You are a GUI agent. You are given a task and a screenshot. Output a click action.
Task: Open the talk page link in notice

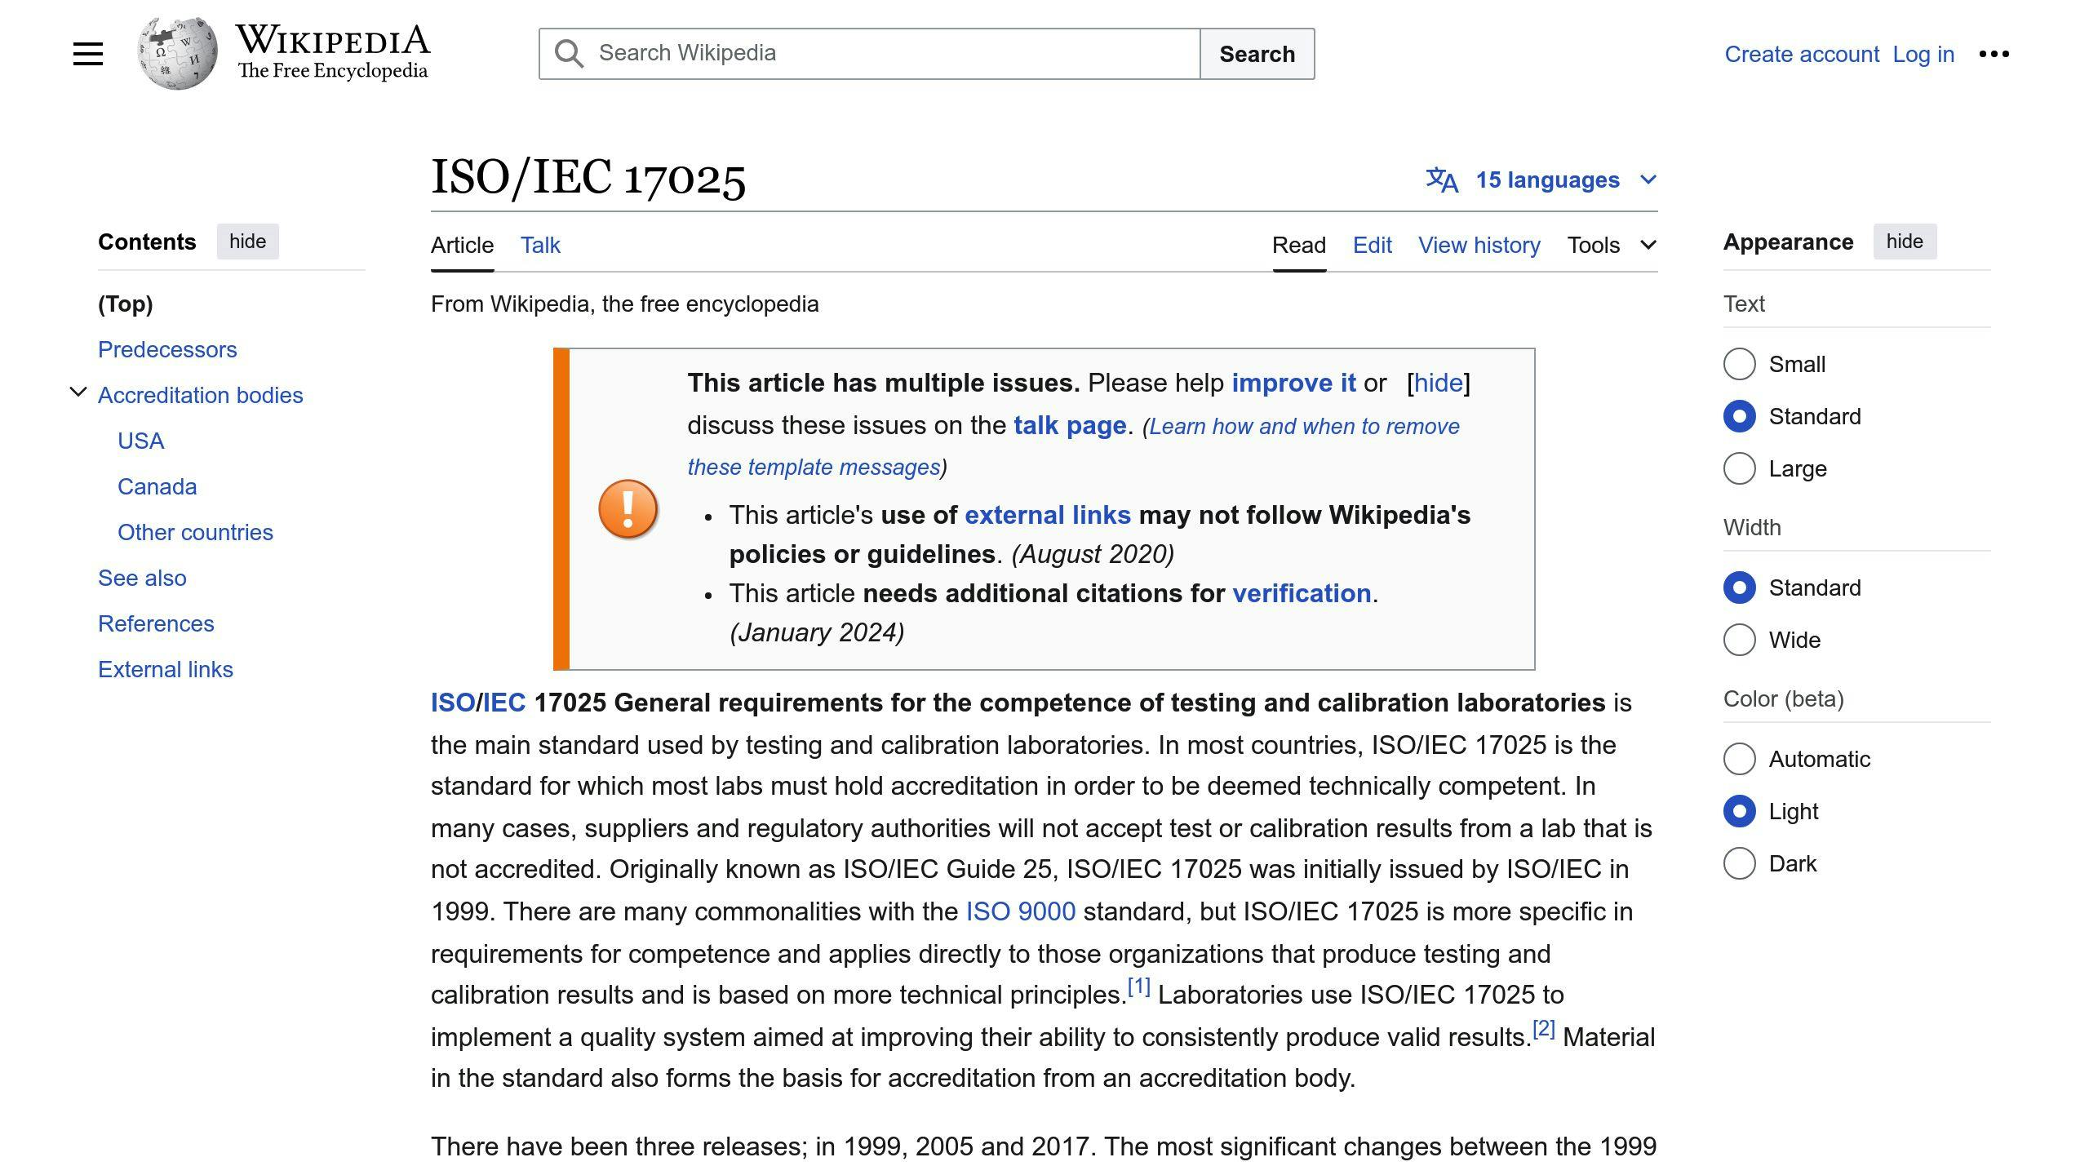[1070, 425]
